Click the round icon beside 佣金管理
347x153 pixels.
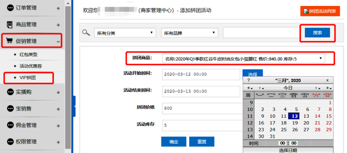click(x=10, y=125)
